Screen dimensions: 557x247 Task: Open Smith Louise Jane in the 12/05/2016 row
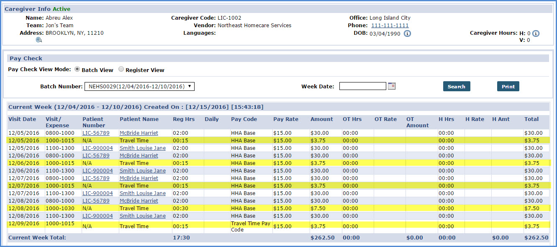143,148
